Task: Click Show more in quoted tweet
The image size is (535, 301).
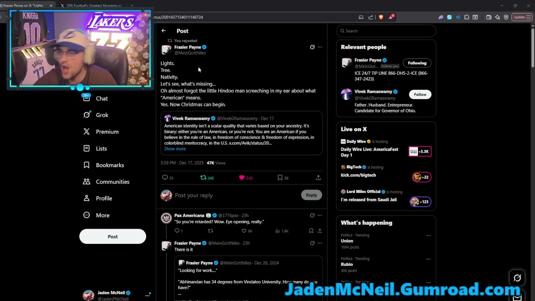Action: tap(175, 149)
